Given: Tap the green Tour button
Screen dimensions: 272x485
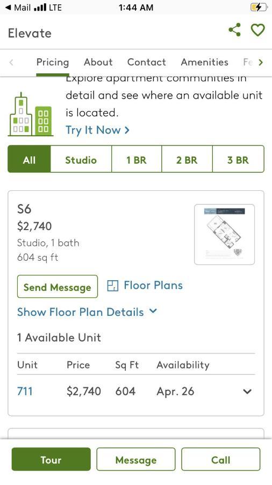Looking at the screenshot, I should point(51,459).
